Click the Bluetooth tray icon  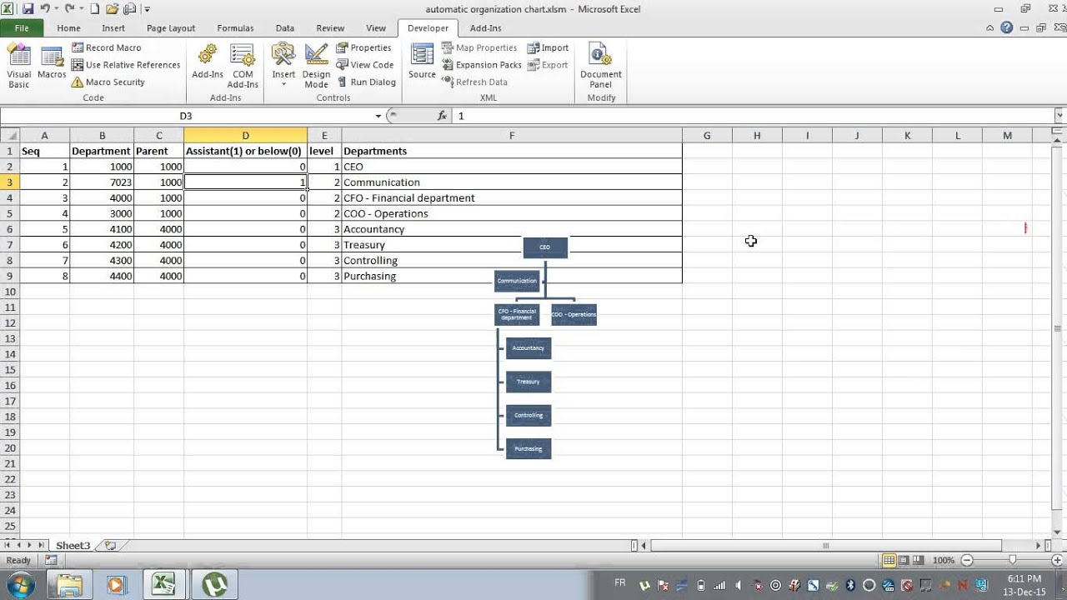tap(850, 585)
